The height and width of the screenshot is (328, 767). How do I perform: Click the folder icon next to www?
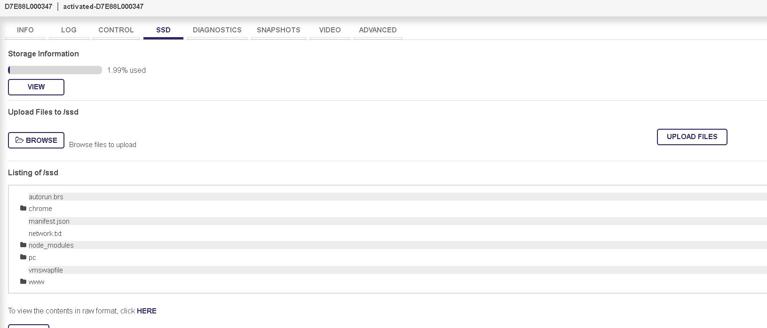coord(23,281)
